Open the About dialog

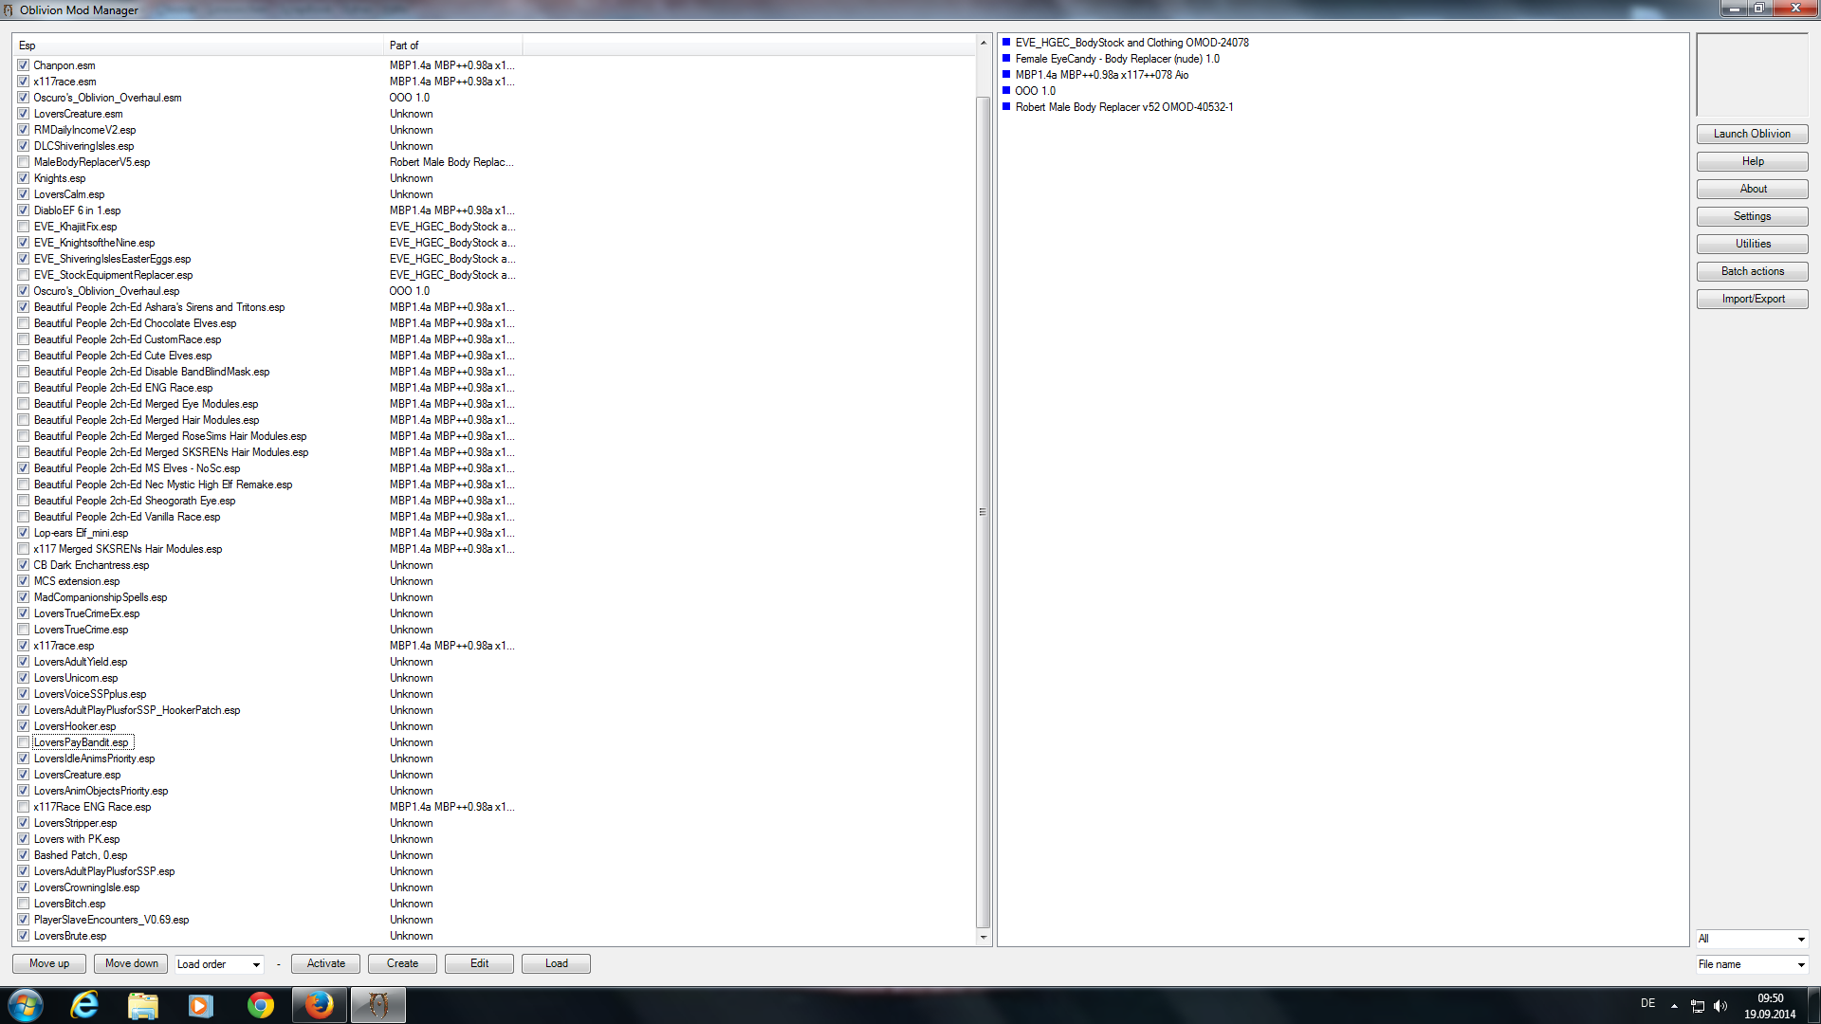[1751, 189]
